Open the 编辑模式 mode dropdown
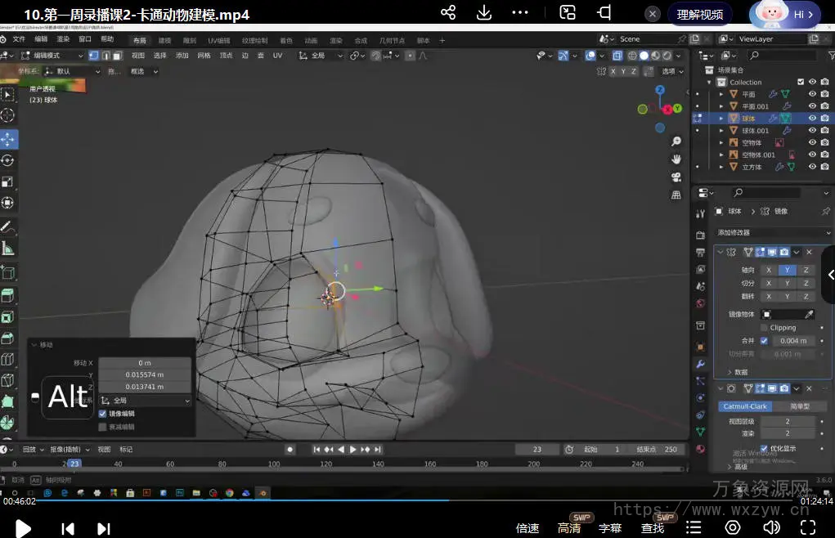The image size is (835, 538). tap(51, 56)
